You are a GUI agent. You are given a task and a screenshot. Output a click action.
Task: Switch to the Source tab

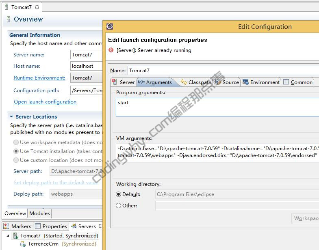[x=227, y=82]
